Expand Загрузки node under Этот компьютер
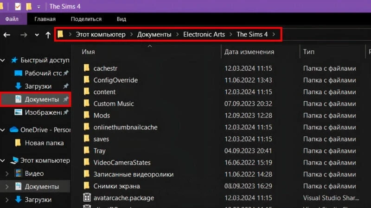Screen dimensions: 371x208 click(7, 200)
